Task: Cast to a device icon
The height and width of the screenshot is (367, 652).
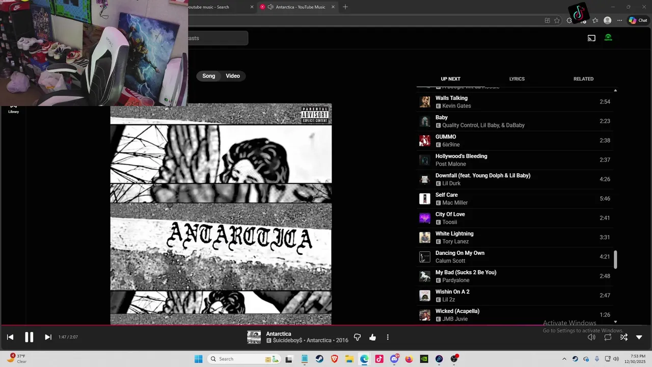Action: point(591,38)
